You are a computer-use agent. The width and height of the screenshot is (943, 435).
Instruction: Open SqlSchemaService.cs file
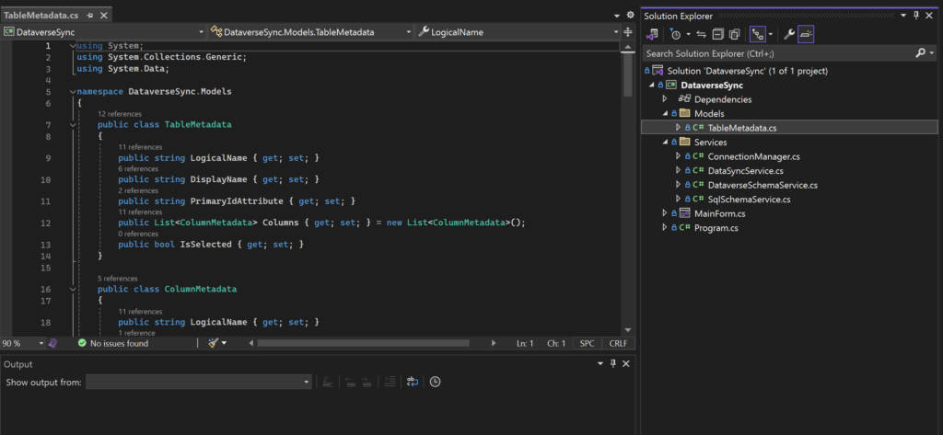click(749, 199)
